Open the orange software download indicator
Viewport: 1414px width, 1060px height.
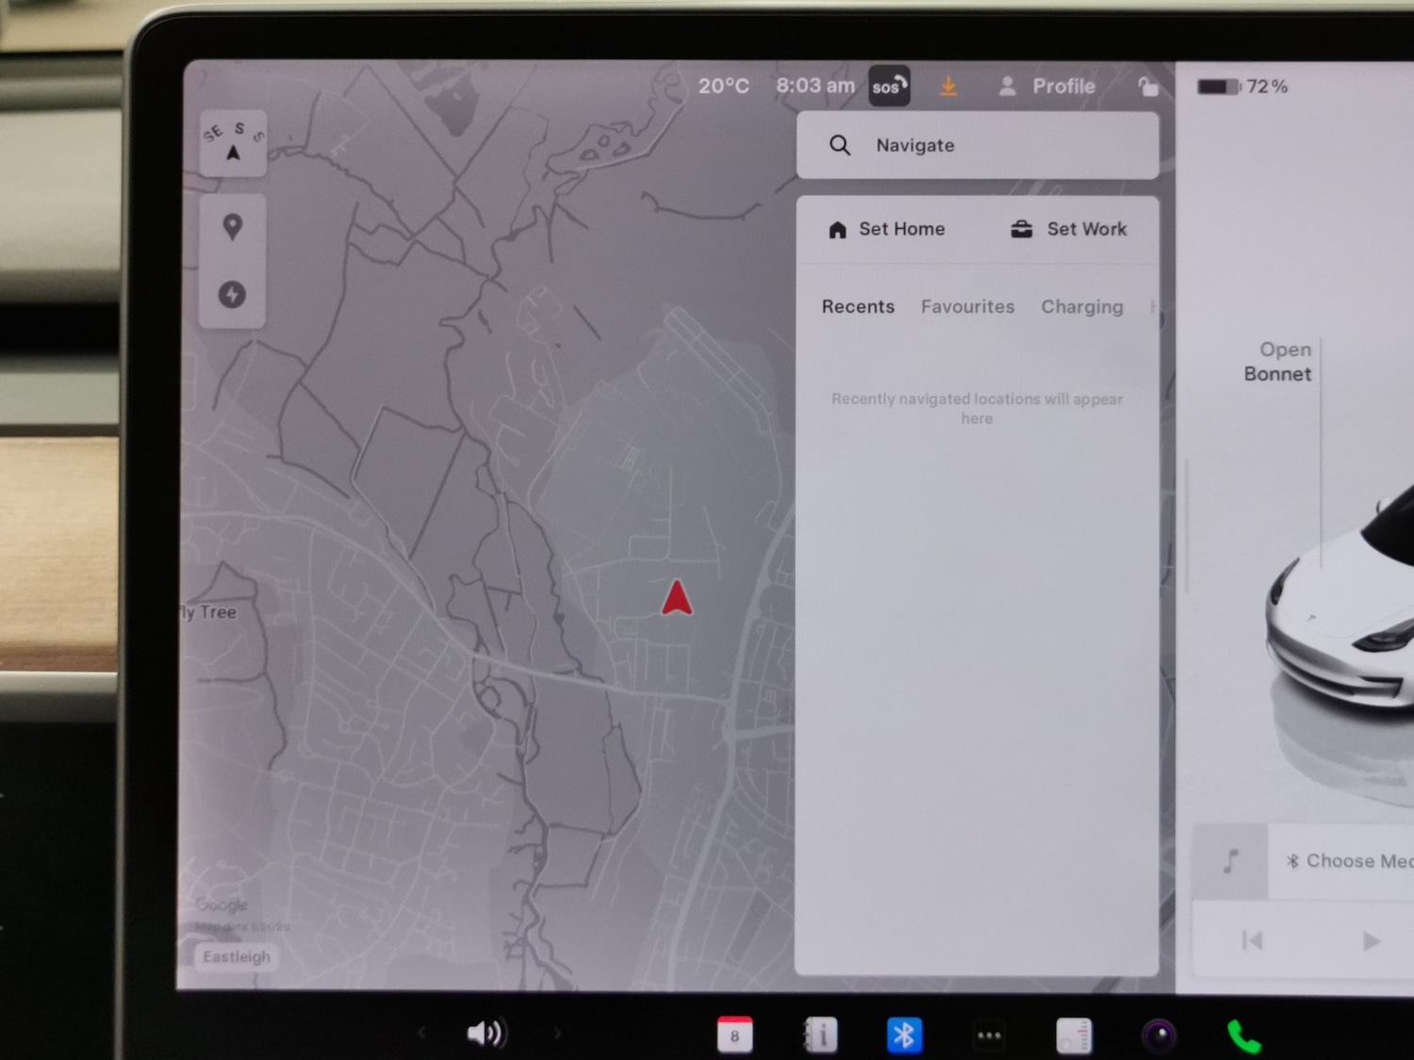tap(948, 87)
